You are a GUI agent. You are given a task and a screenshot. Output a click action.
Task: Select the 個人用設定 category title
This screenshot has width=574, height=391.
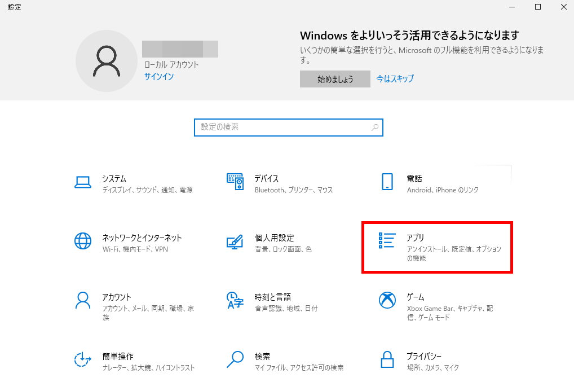(274, 238)
